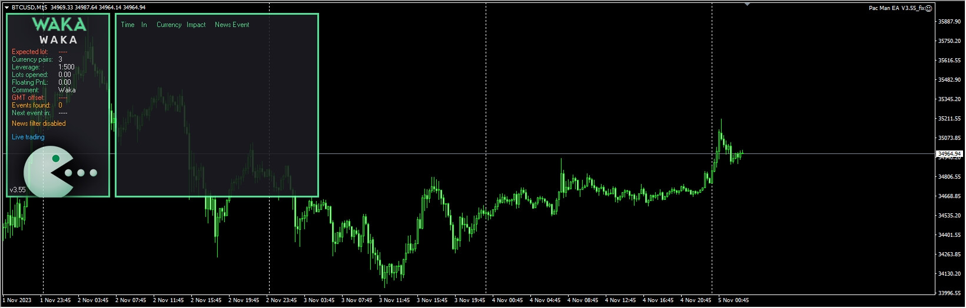Click the '5 Nov 00:45' time axis label

pos(733,300)
